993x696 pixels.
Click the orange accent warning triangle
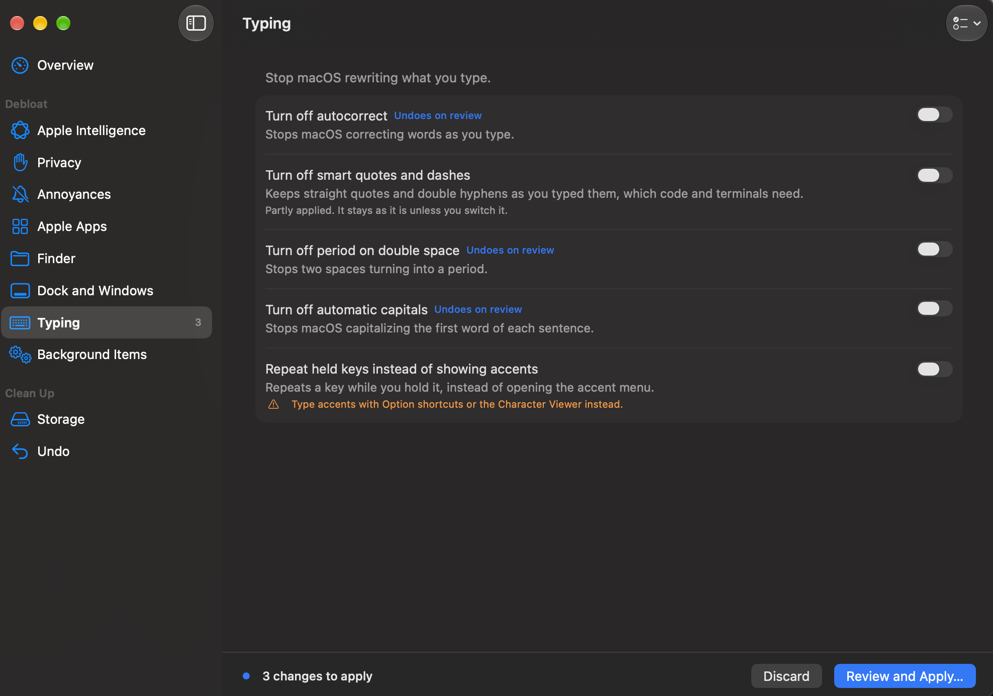click(273, 404)
